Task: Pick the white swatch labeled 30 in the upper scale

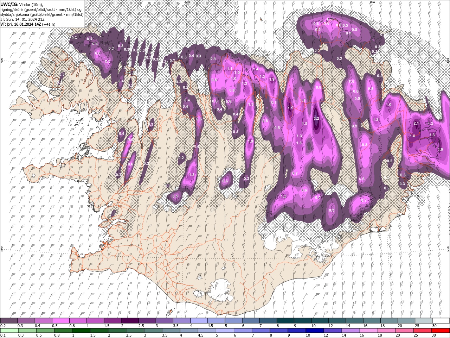Action: (x=441, y=321)
